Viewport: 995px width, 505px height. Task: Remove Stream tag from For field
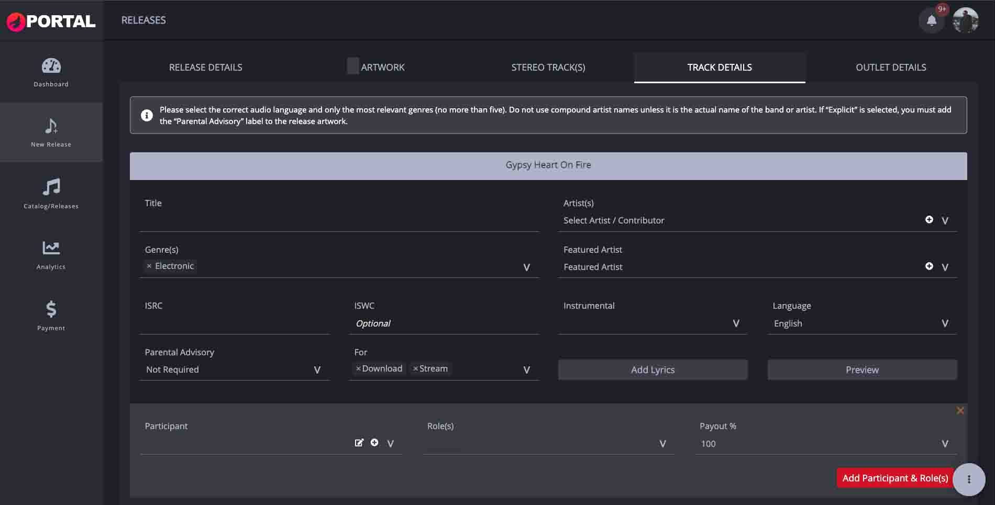click(415, 369)
